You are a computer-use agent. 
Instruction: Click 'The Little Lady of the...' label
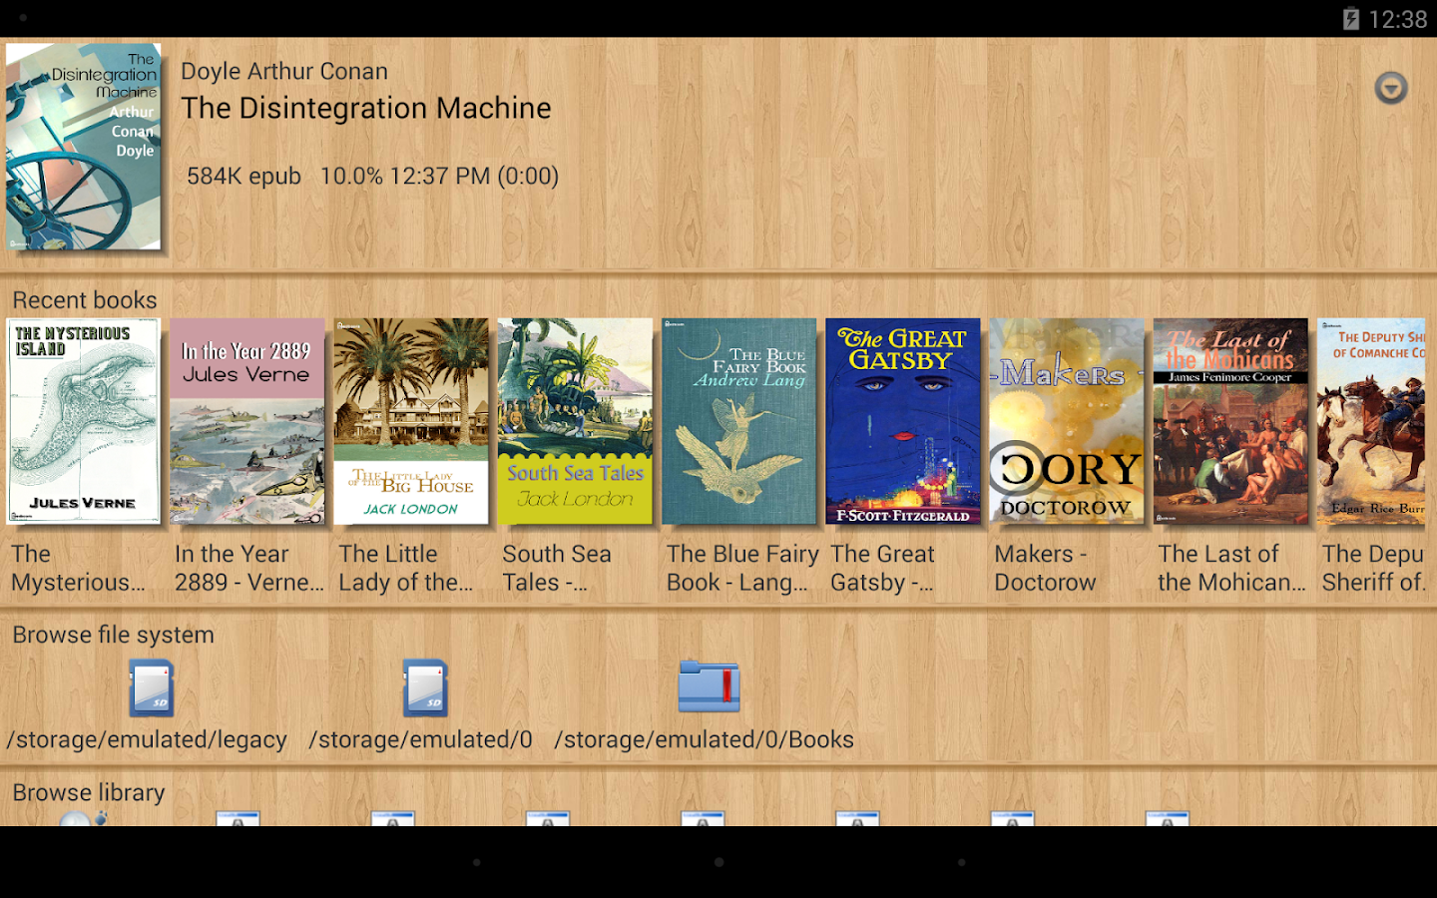[406, 568]
